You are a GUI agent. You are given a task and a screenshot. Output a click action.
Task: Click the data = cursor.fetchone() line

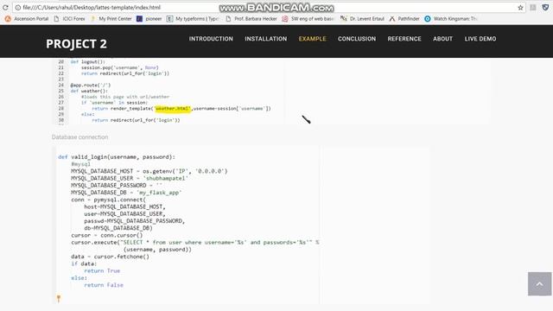click(x=110, y=257)
